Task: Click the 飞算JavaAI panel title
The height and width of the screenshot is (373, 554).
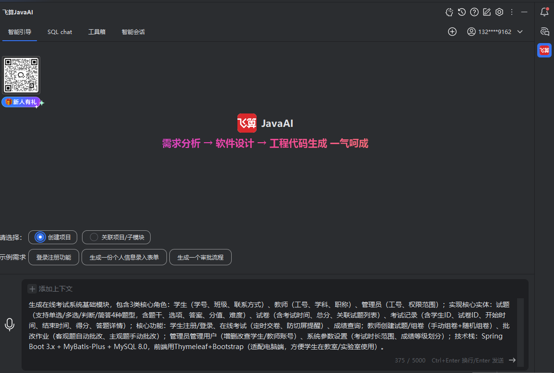Action: coord(18,12)
